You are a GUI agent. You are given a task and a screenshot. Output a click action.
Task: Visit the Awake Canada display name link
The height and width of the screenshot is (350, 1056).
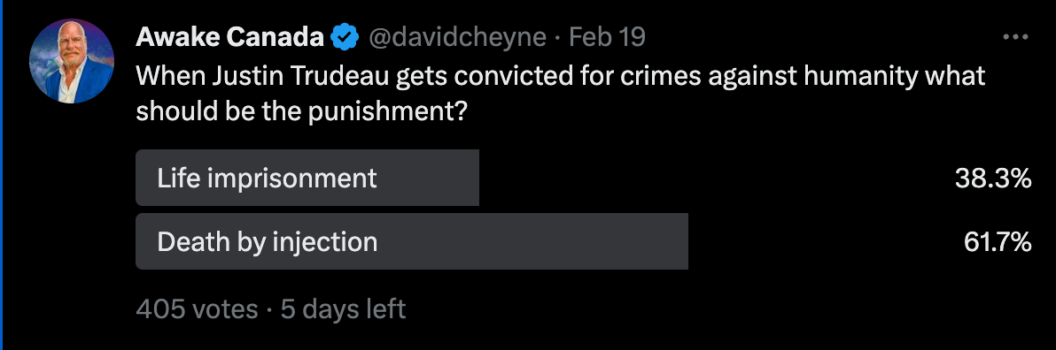(229, 38)
